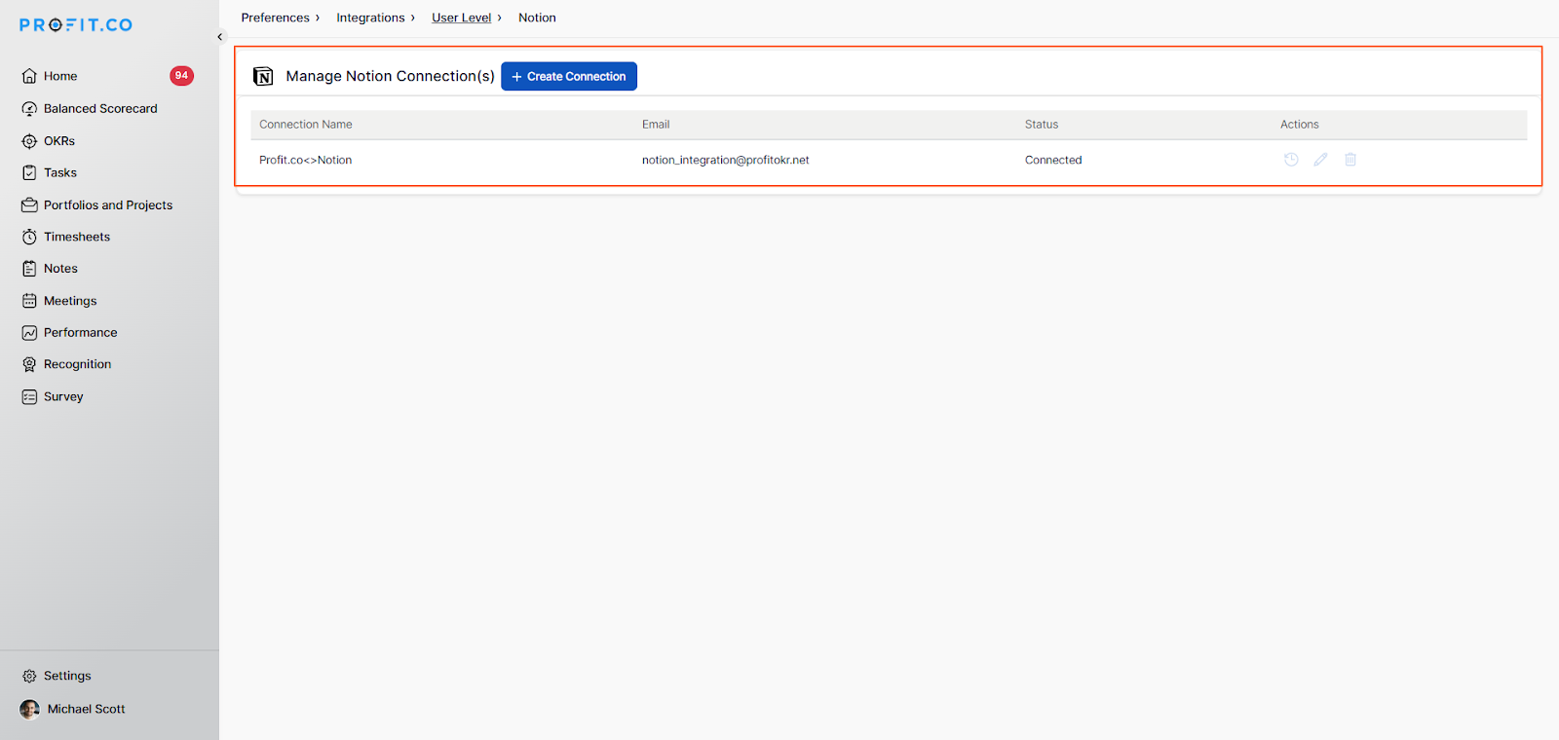Open Timesheets from the sidebar
The height and width of the screenshot is (740, 1559).
click(x=77, y=237)
